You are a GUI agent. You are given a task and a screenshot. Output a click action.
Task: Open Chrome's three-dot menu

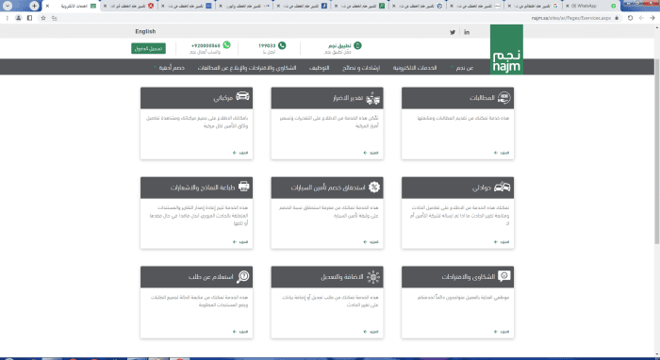(x=8, y=18)
